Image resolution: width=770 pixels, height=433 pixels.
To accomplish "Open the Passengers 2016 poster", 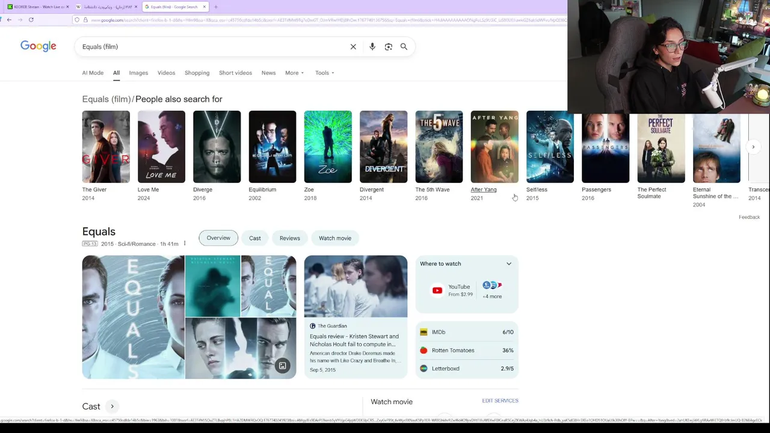I will tap(605, 147).
